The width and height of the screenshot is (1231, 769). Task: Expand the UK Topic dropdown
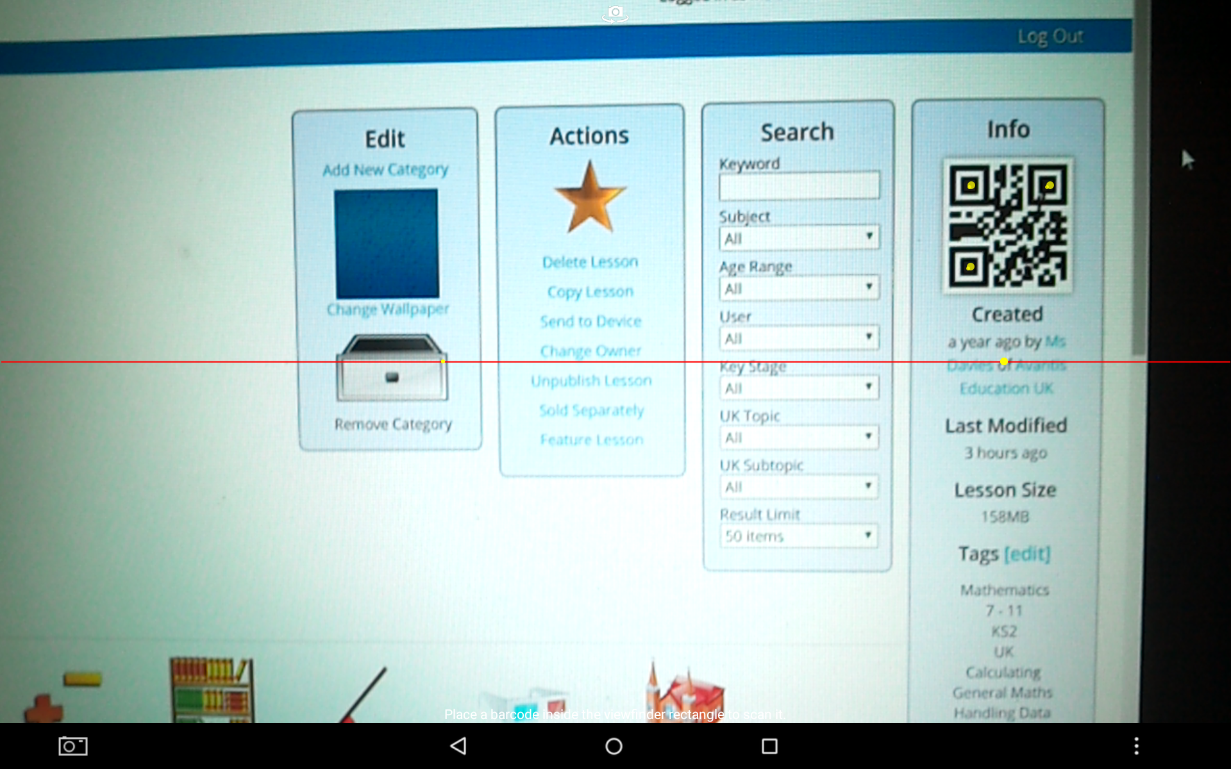tap(798, 438)
